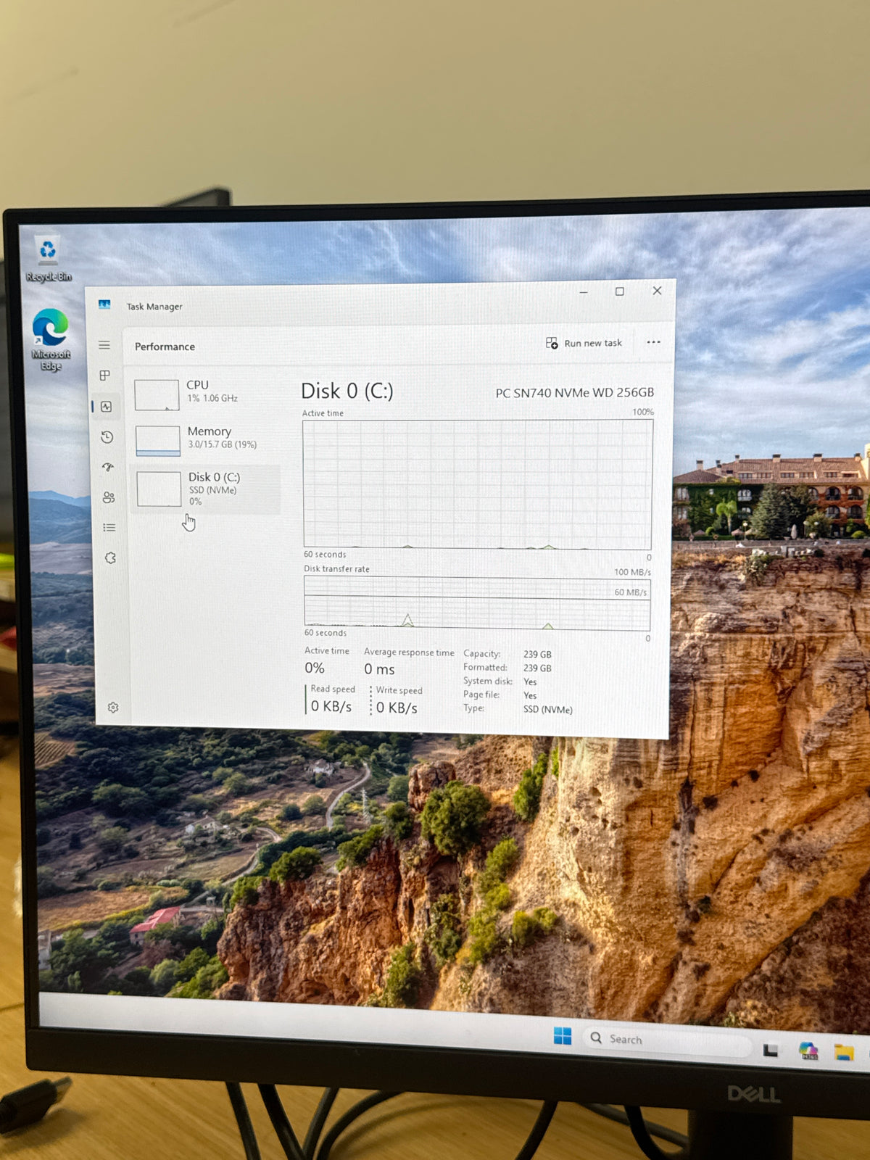Image resolution: width=870 pixels, height=1160 pixels.
Task: Click the taskbar Search box
Action: click(667, 1040)
